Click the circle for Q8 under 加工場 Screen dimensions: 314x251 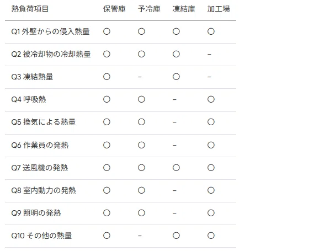(211, 190)
